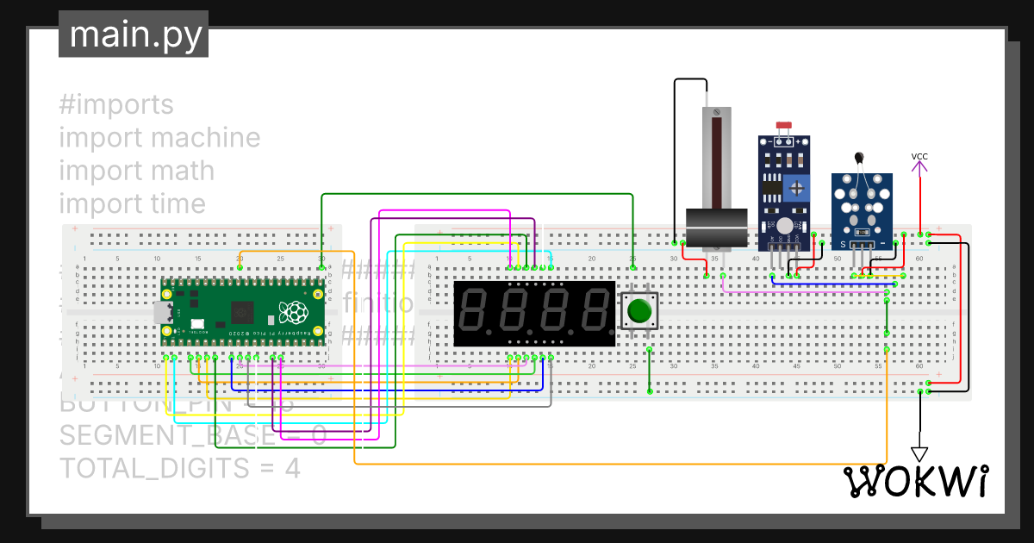Click the VCC power symbol
Viewport: 1034px width, 543px height.
(919, 166)
